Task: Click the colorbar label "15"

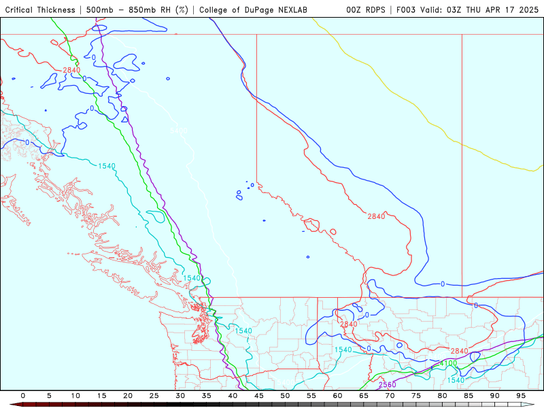Action: tap(101, 396)
